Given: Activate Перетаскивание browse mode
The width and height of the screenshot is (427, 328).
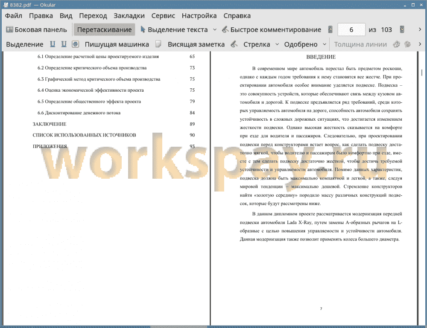Looking at the screenshot, I should [x=104, y=30].
